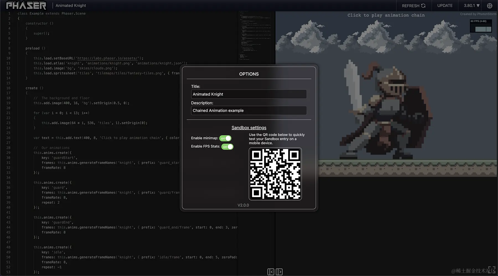The width and height of the screenshot is (498, 276).
Task: Click 'Click to play animation chain' text
Action: pos(386,15)
